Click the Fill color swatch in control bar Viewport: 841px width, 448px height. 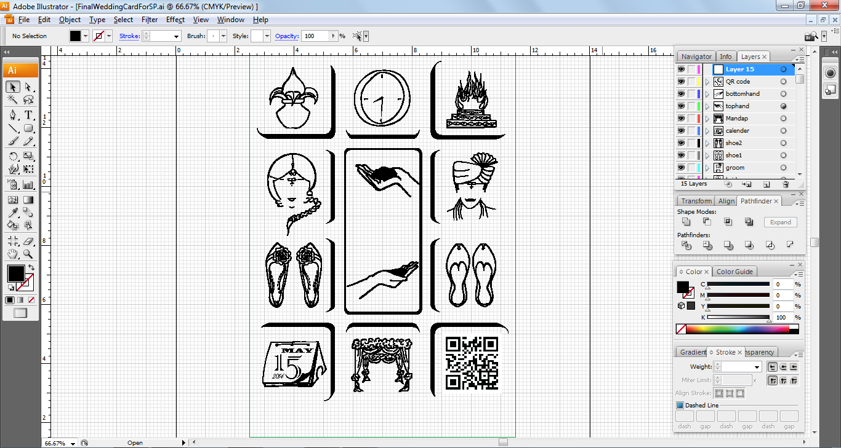[x=75, y=36]
